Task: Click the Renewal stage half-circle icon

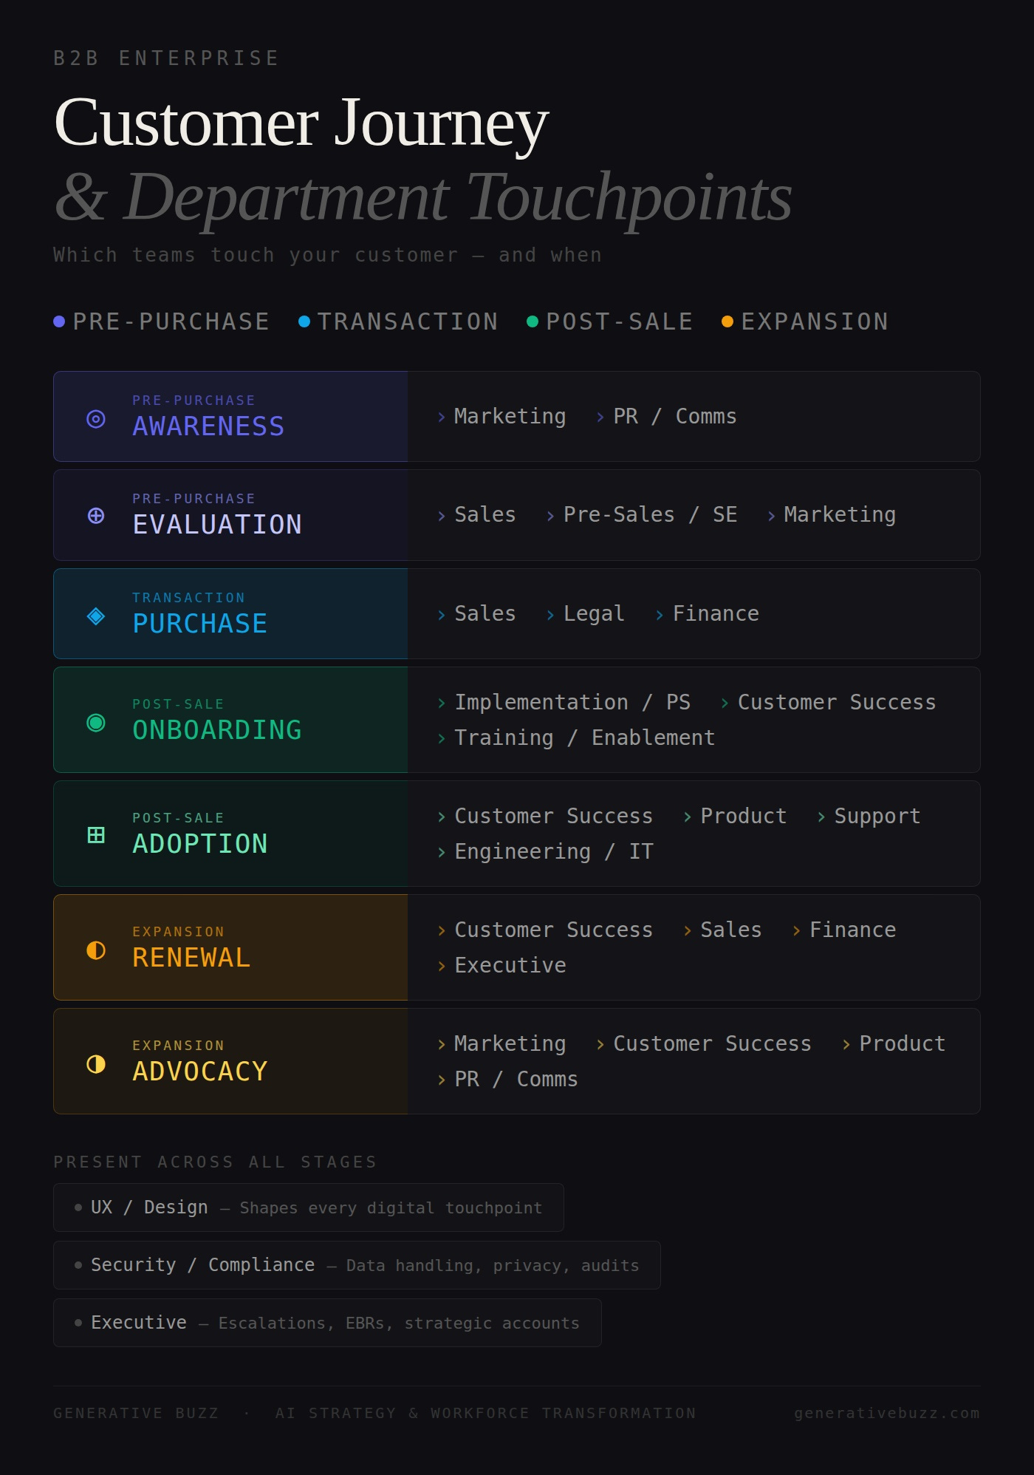Action: click(x=96, y=950)
